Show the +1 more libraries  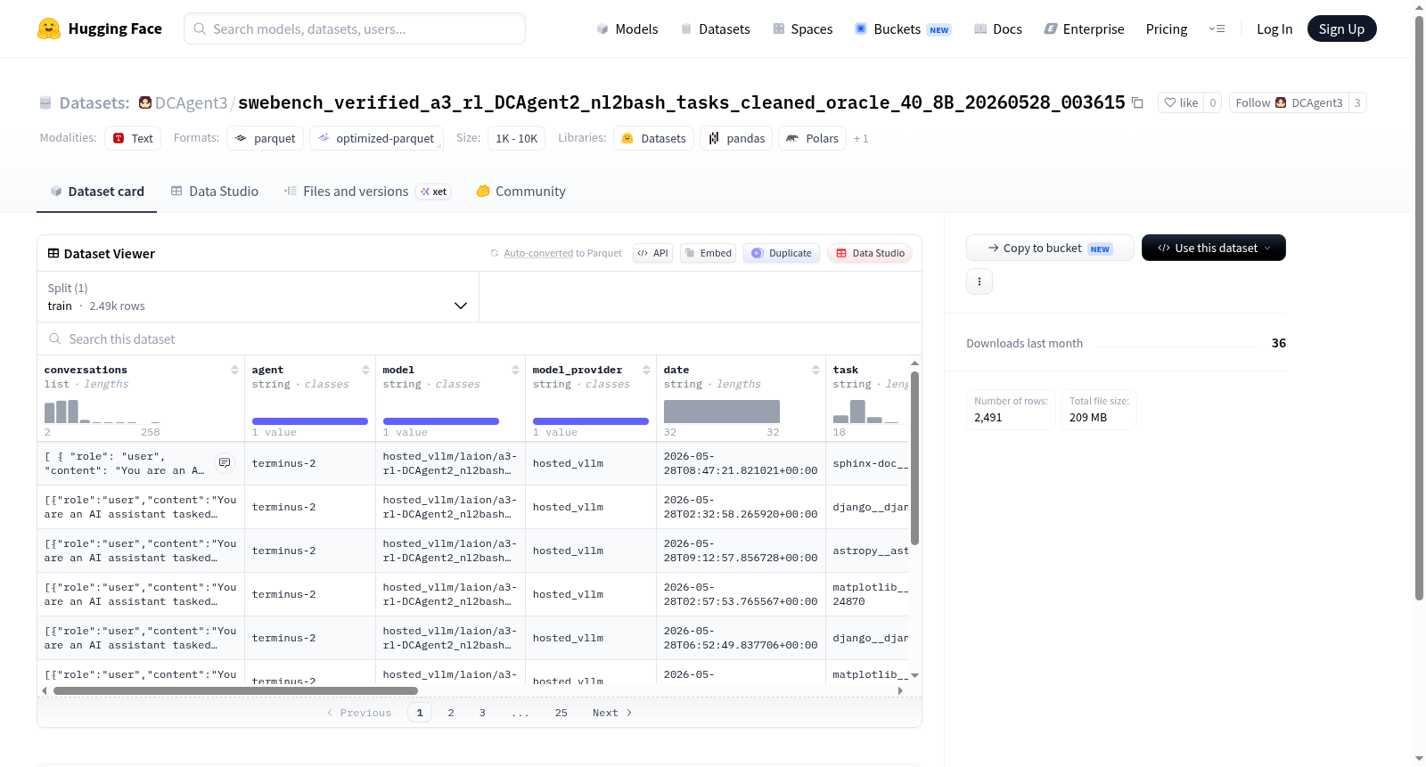861,138
